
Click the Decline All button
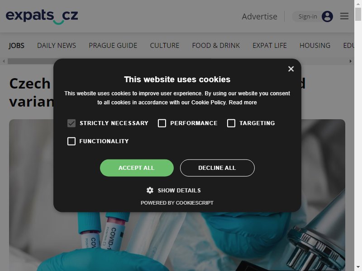217,168
